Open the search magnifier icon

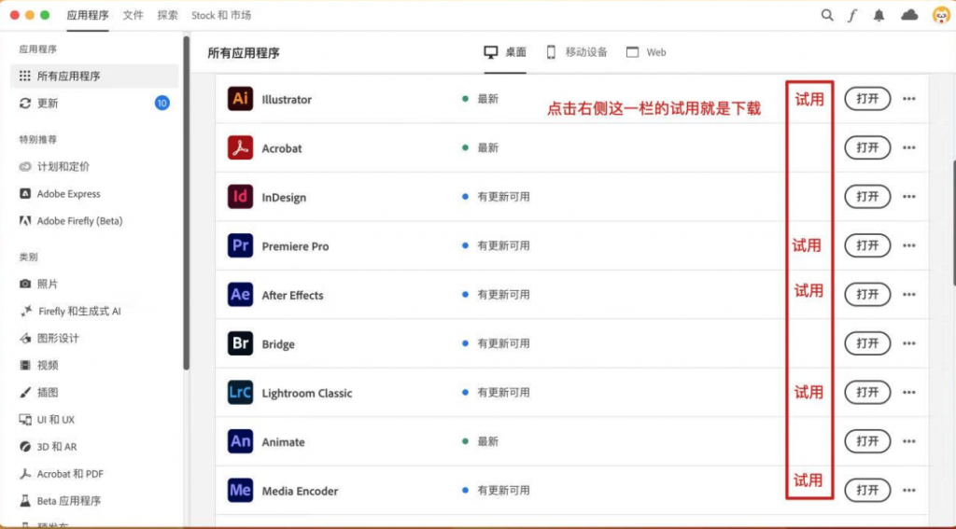pyautogui.click(x=827, y=15)
